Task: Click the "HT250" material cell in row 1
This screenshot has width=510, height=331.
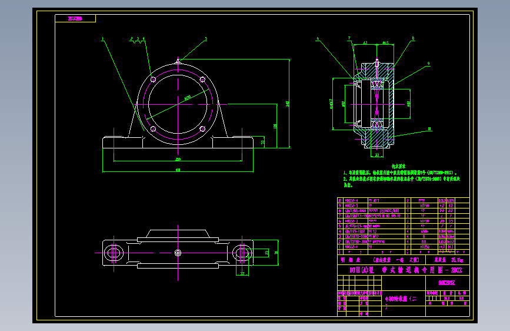Action: pyautogui.click(x=425, y=247)
